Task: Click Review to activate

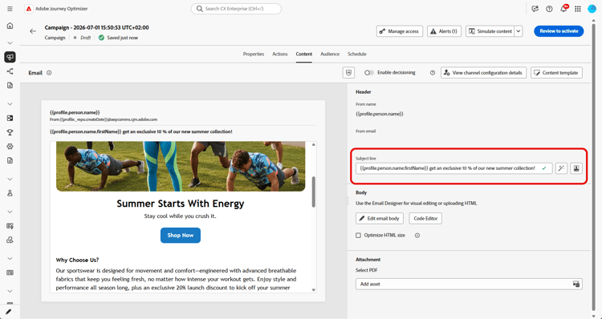Action: pos(559,31)
